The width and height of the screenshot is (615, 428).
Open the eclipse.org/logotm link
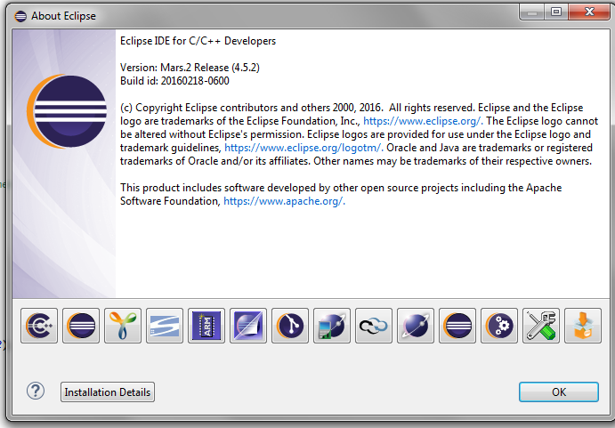click(303, 148)
